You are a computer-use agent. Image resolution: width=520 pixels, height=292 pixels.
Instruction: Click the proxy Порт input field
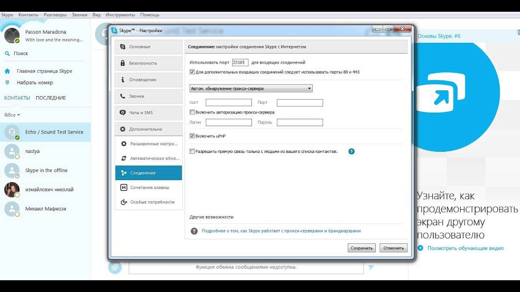click(x=300, y=103)
